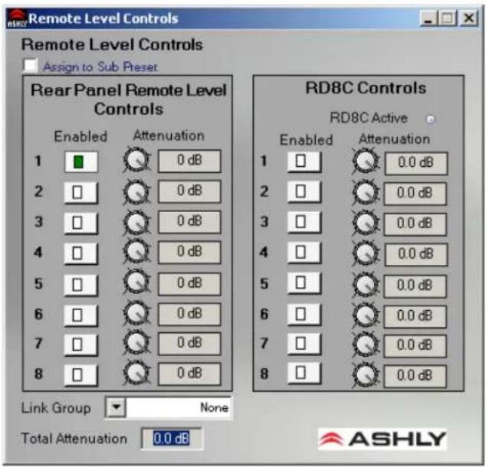This screenshot has width=486, height=467.
Task: Click RD8C channel 4 attenuation knob
Action: [x=366, y=253]
